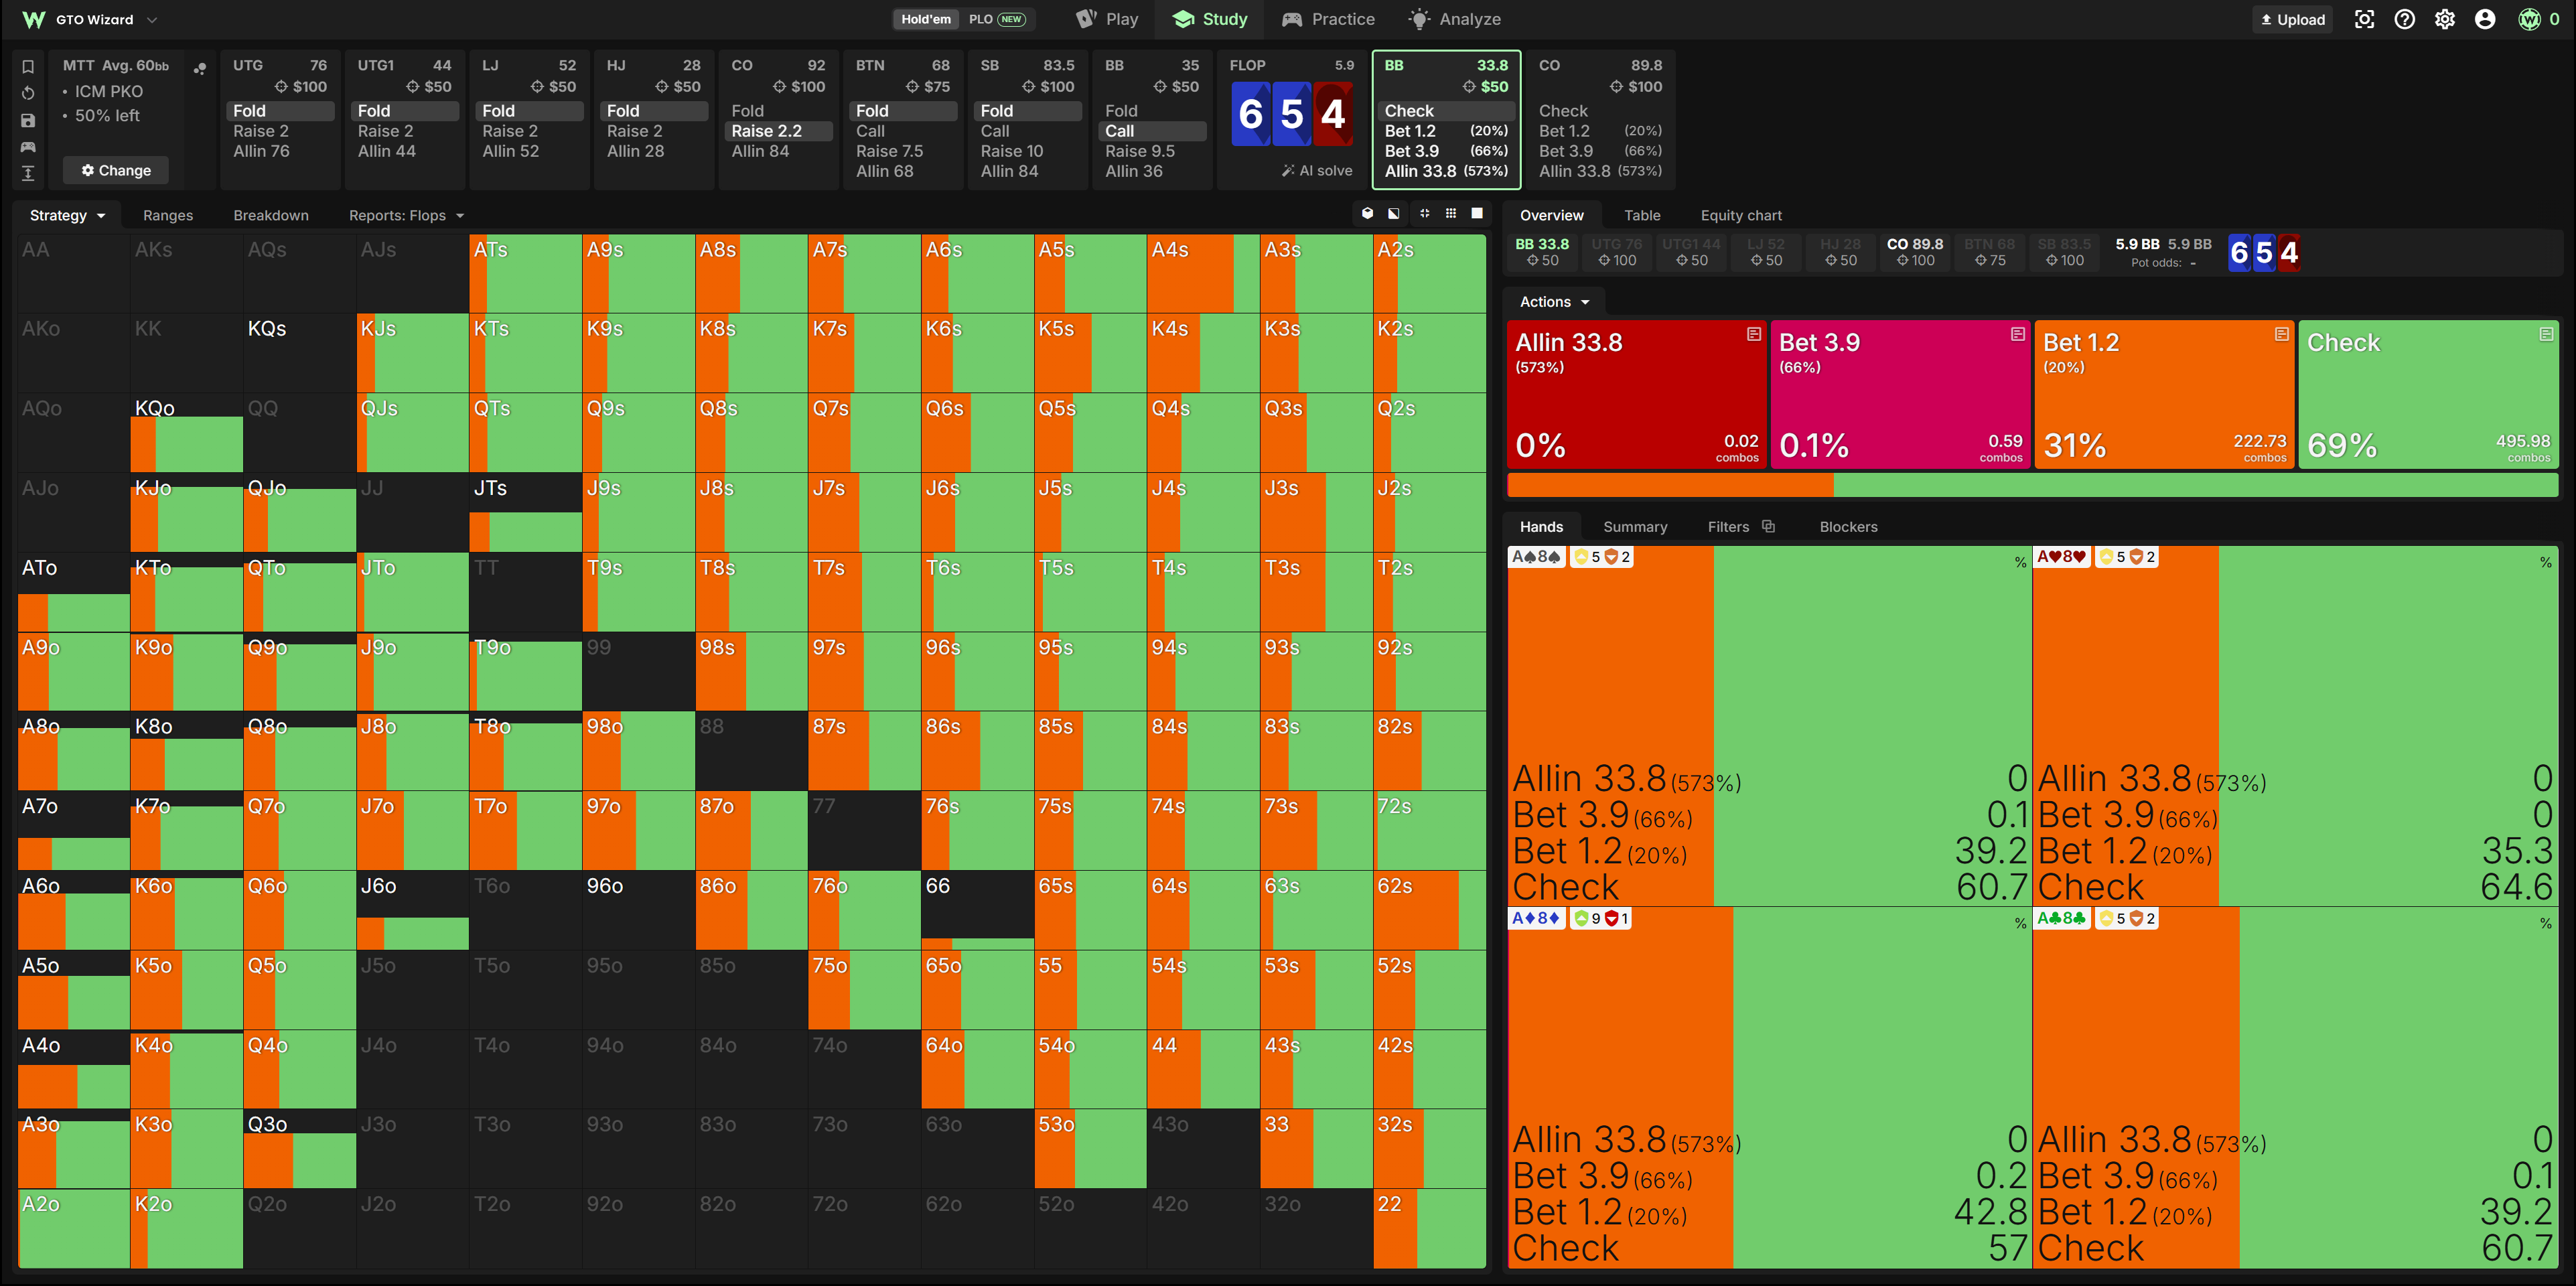
Task: Switch game type to PLO
Action: [997, 19]
